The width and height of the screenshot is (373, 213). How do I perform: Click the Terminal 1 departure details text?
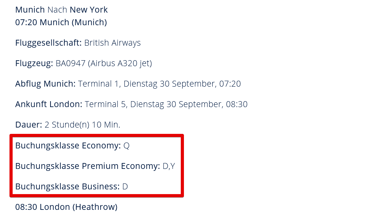point(159,84)
